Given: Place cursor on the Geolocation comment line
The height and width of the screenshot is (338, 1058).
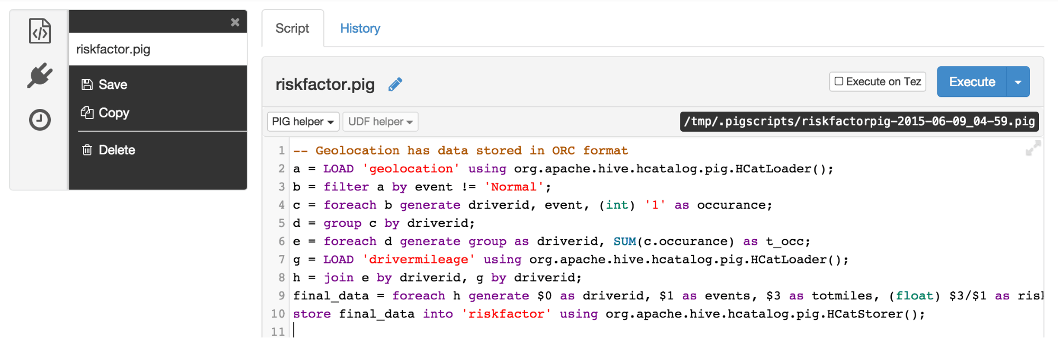Looking at the screenshot, I should (x=460, y=151).
